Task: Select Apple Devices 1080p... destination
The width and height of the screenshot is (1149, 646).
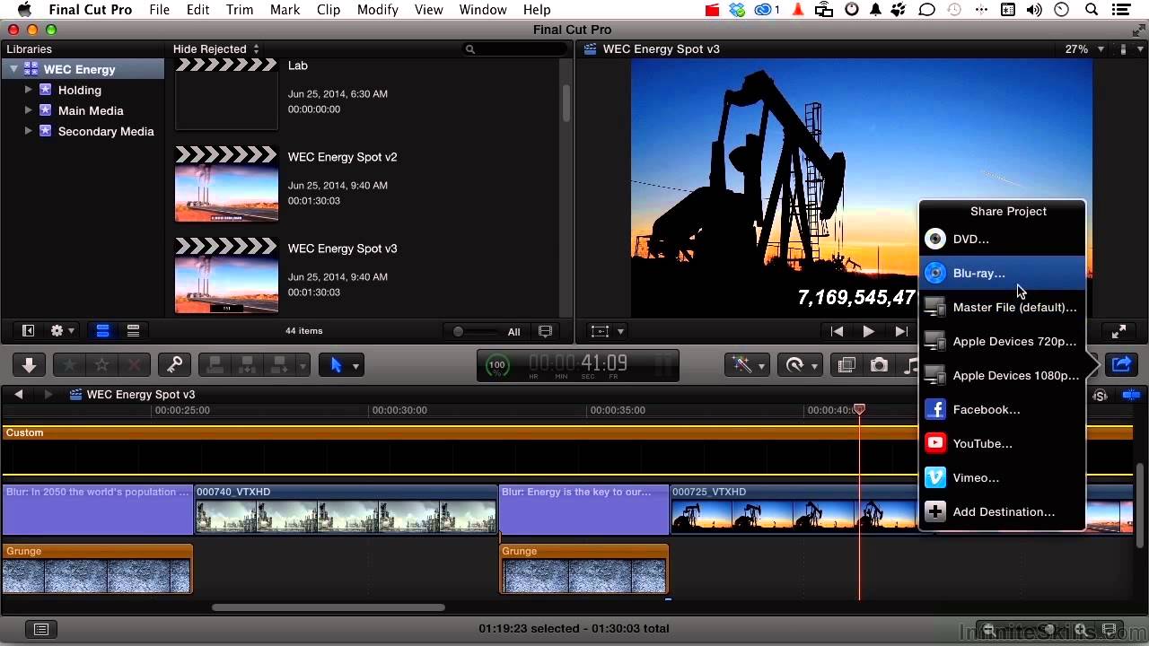Action: coord(1002,376)
